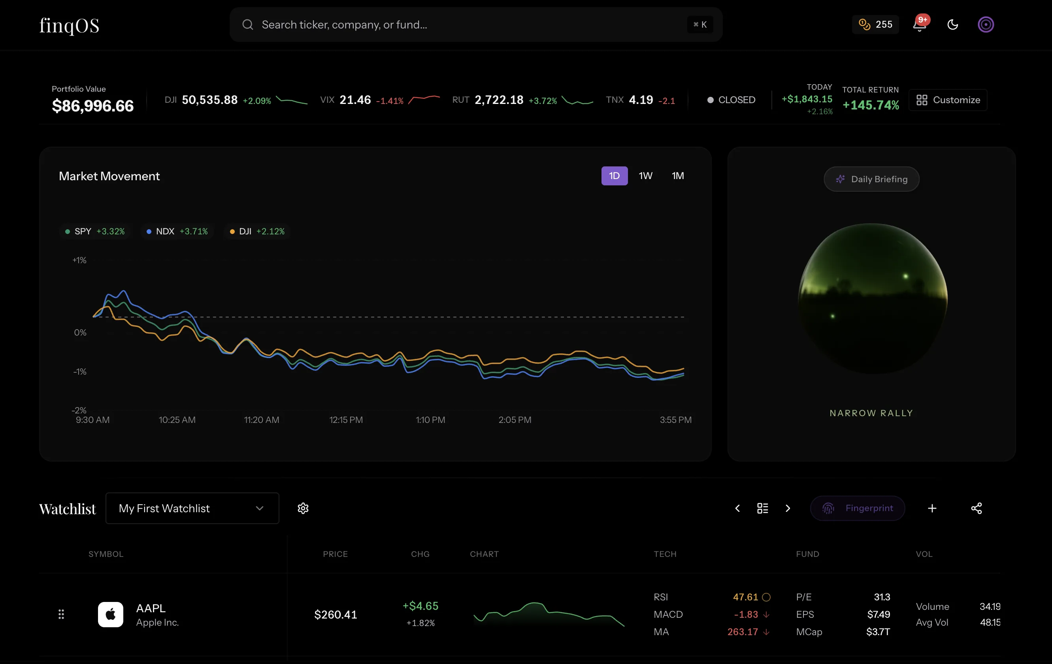View the NDX +3.71% legend entry
This screenshot has width=1052, height=664.
pyautogui.click(x=177, y=231)
